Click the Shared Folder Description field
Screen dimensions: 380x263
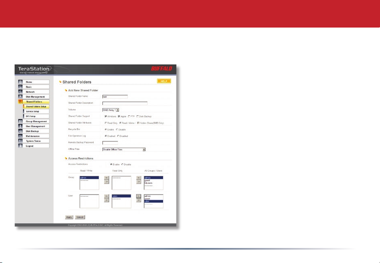(x=125, y=103)
